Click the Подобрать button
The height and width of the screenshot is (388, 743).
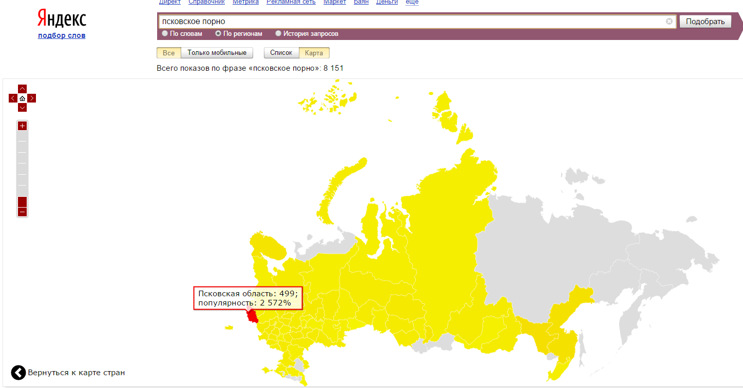(x=705, y=22)
